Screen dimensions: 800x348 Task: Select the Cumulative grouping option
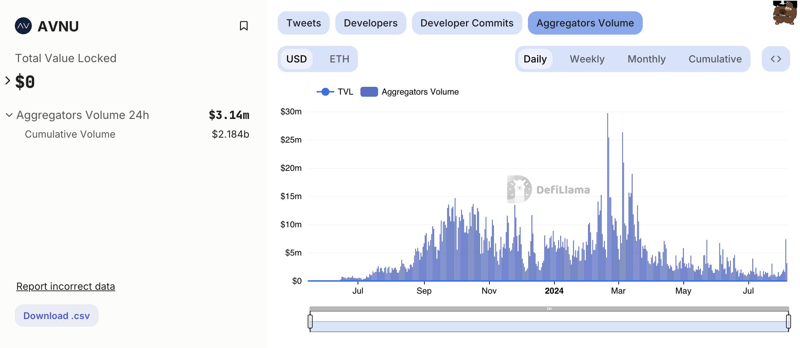pyautogui.click(x=715, y=59)
